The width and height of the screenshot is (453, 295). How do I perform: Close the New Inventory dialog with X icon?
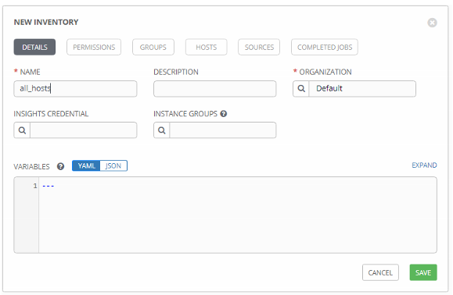point(432,23)
